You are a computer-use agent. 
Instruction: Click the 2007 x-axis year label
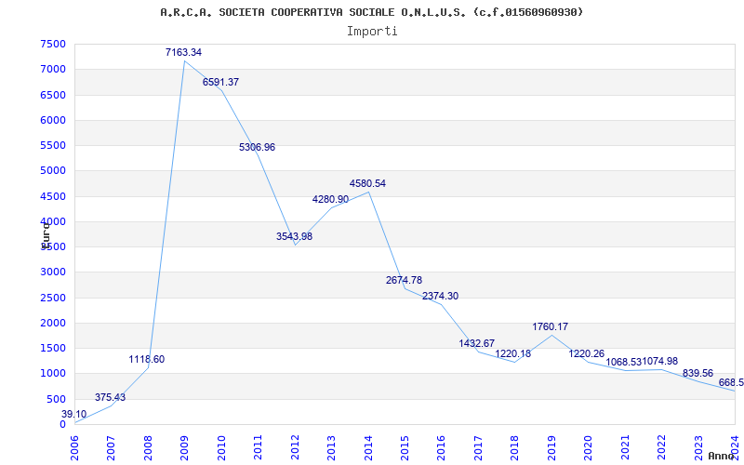[112, 447]
